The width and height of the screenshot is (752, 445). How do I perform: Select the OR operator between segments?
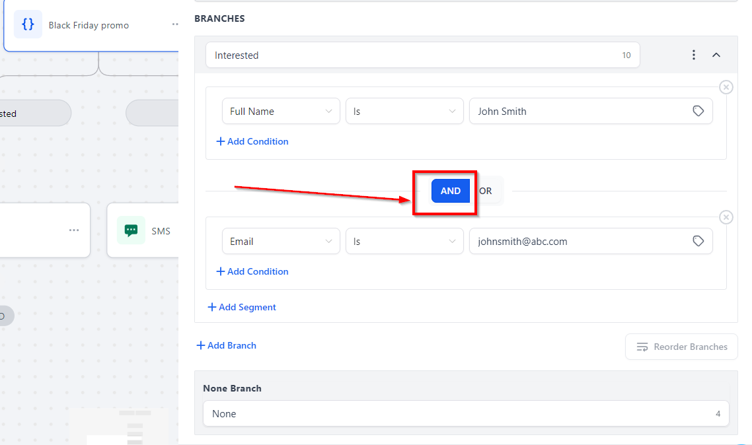(485, 191)
